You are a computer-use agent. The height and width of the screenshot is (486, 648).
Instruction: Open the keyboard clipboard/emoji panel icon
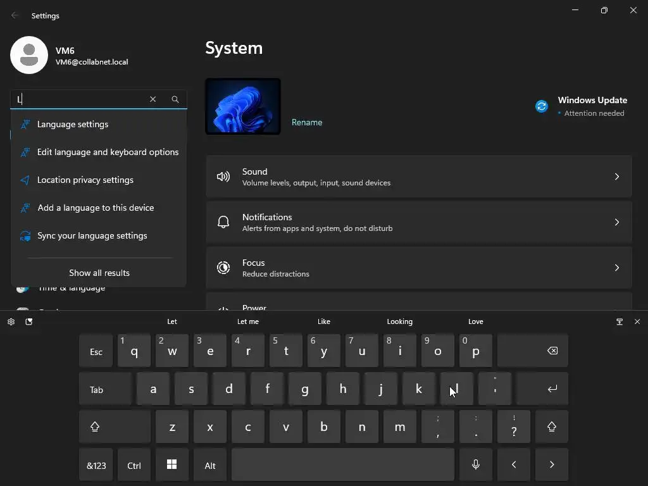tap(29, 321)
